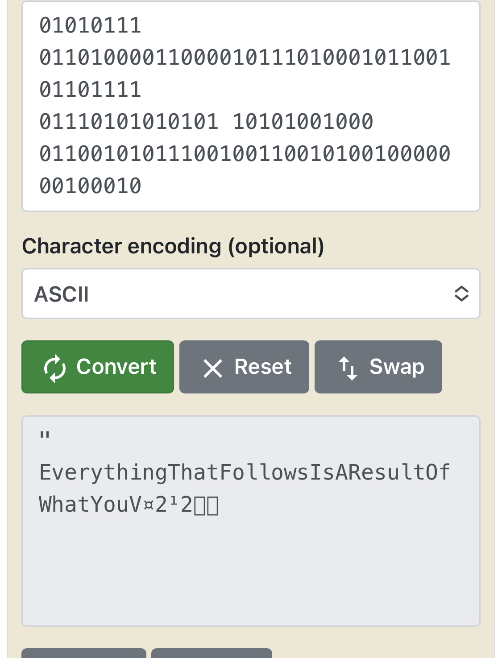This screenshot has width=502, height=658.
Task: Click the space gap in the fourth binary line
Action: (x=225, y=121)
